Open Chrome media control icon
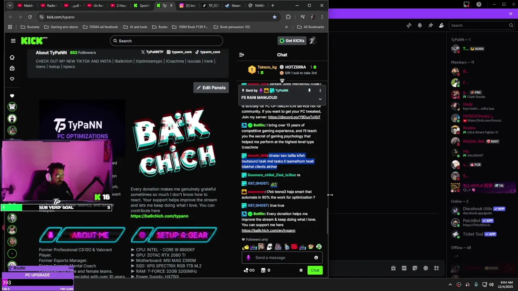The width and height of the screenshot is (518, 291). pyautogui.click(x=302, y=17)
